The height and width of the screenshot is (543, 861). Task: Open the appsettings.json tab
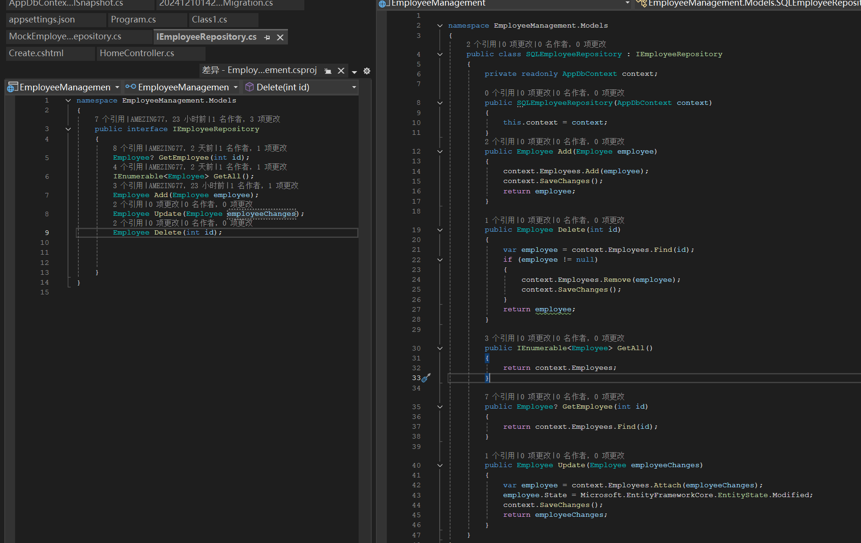click(56, 20)
